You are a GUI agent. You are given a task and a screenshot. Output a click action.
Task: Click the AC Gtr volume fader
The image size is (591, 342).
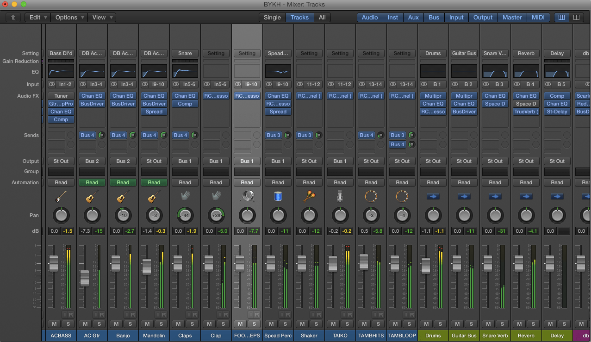coord(85,278)
